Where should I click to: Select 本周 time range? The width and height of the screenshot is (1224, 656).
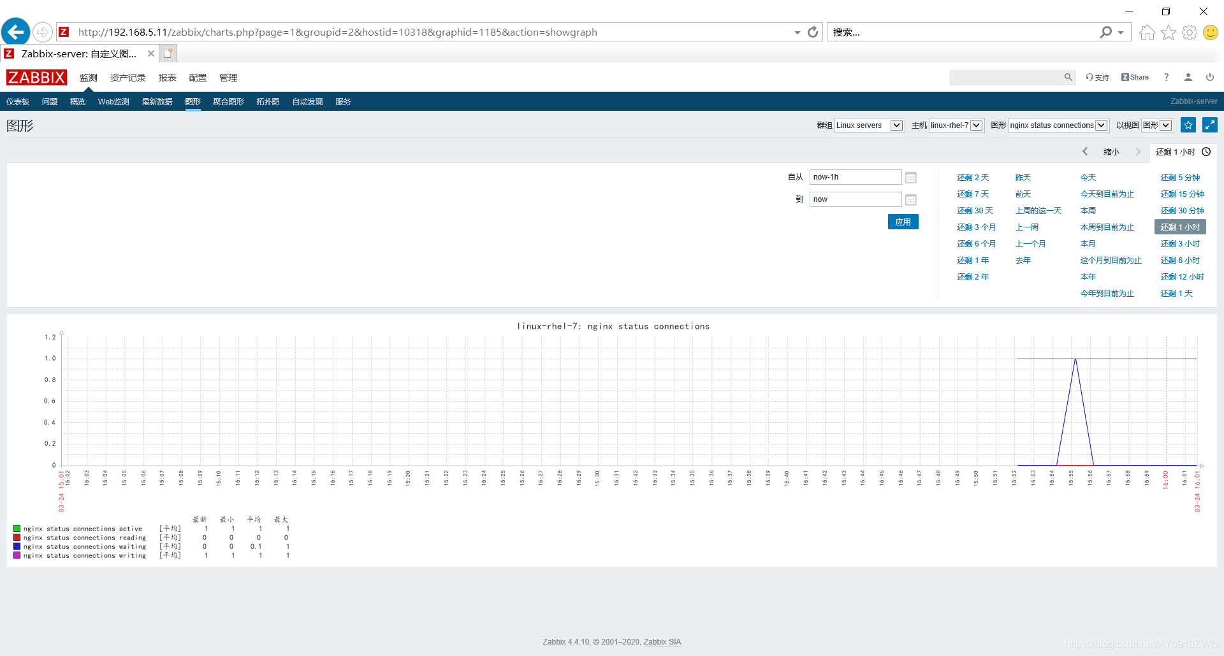1088,211
